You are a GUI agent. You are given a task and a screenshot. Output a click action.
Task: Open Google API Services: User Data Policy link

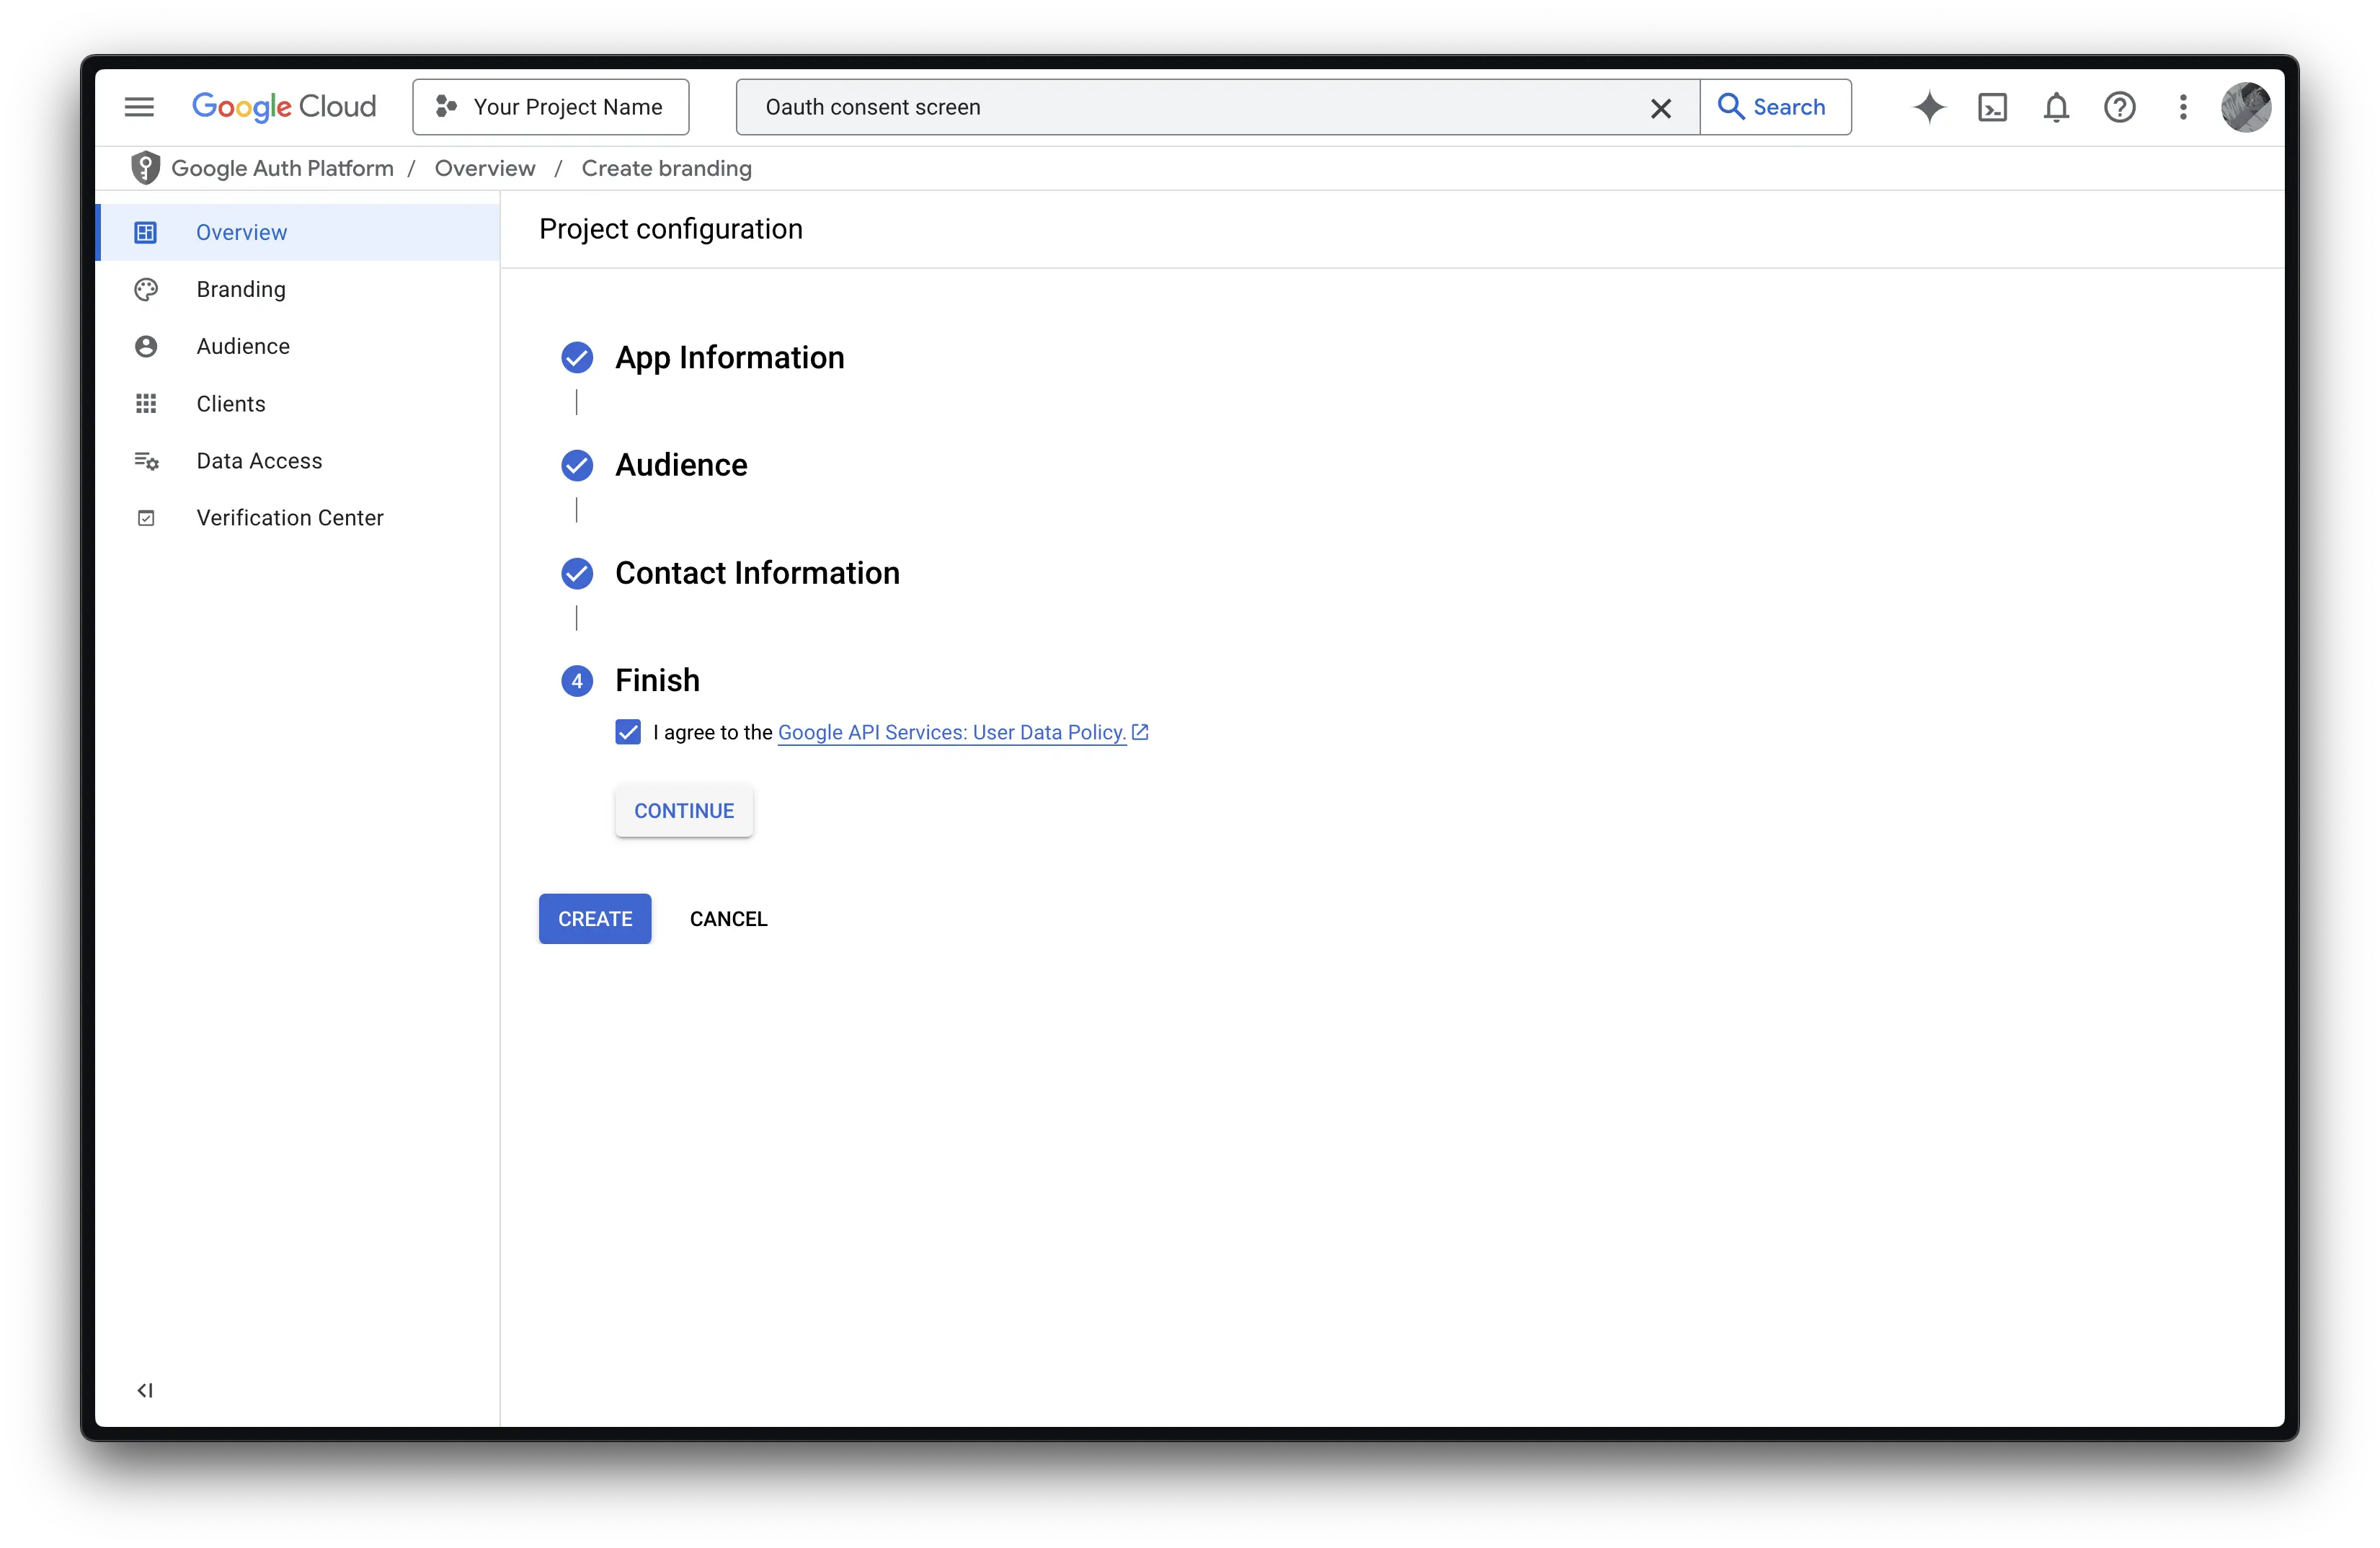952,732
